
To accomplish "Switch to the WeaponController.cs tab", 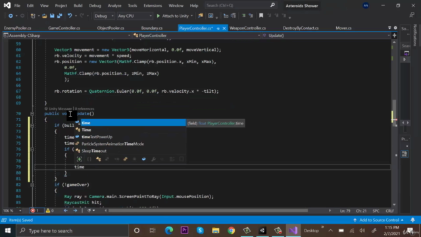I will (x=247, y=28).
